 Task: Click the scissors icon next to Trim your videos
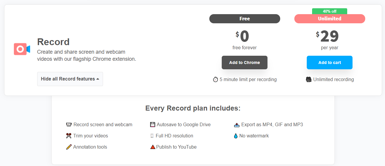69,136
